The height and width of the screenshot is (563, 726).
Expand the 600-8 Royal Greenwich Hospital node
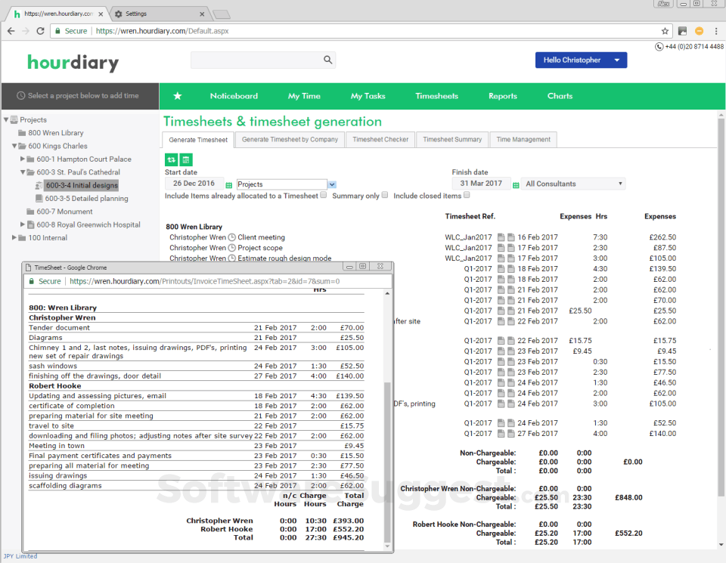click(x=23, y=224)
